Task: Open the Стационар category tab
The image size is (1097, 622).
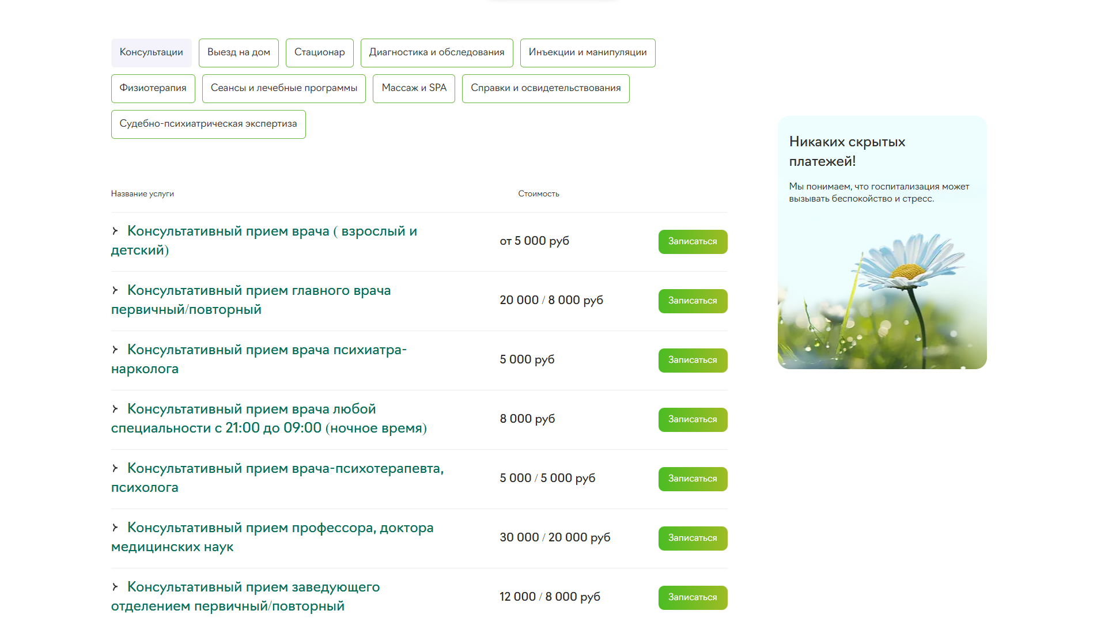Action: pos(320,53)
